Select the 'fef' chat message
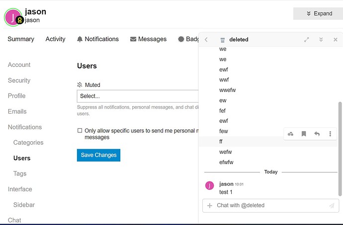 coord(222,111)
